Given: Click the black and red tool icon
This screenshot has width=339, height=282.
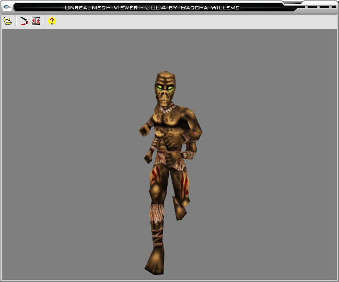Looking at the screenshot, I should 24,21.
